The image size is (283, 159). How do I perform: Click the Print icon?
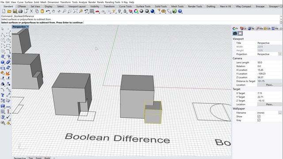tap(20, 11)
